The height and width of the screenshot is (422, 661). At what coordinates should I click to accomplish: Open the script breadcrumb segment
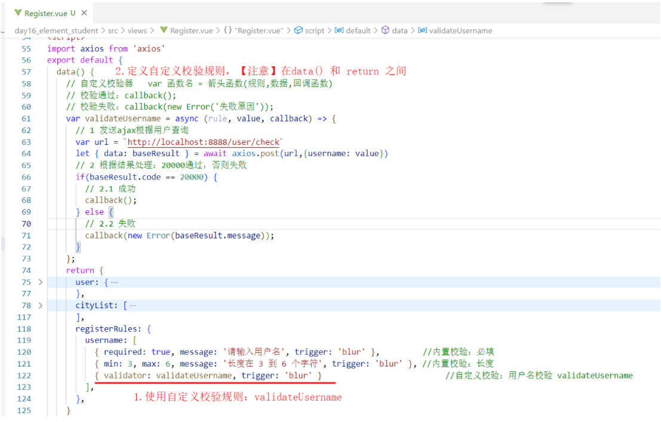click(x=315, y=31)
